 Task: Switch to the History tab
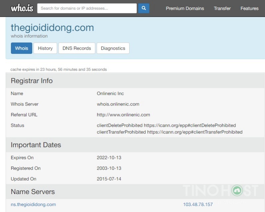point(45,48)
